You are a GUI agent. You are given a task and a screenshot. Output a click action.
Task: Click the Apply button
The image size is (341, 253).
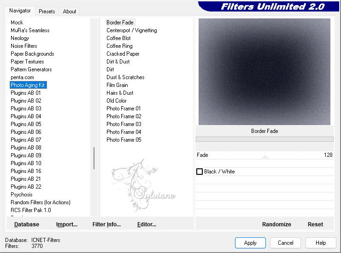[x=250, y=243]
